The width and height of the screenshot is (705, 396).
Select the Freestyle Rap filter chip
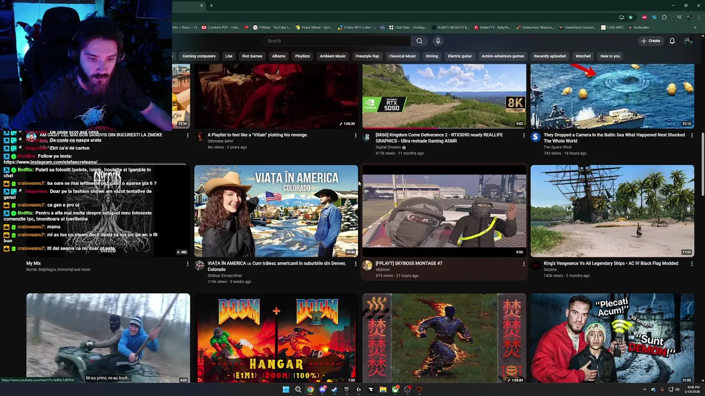(367, 56)
